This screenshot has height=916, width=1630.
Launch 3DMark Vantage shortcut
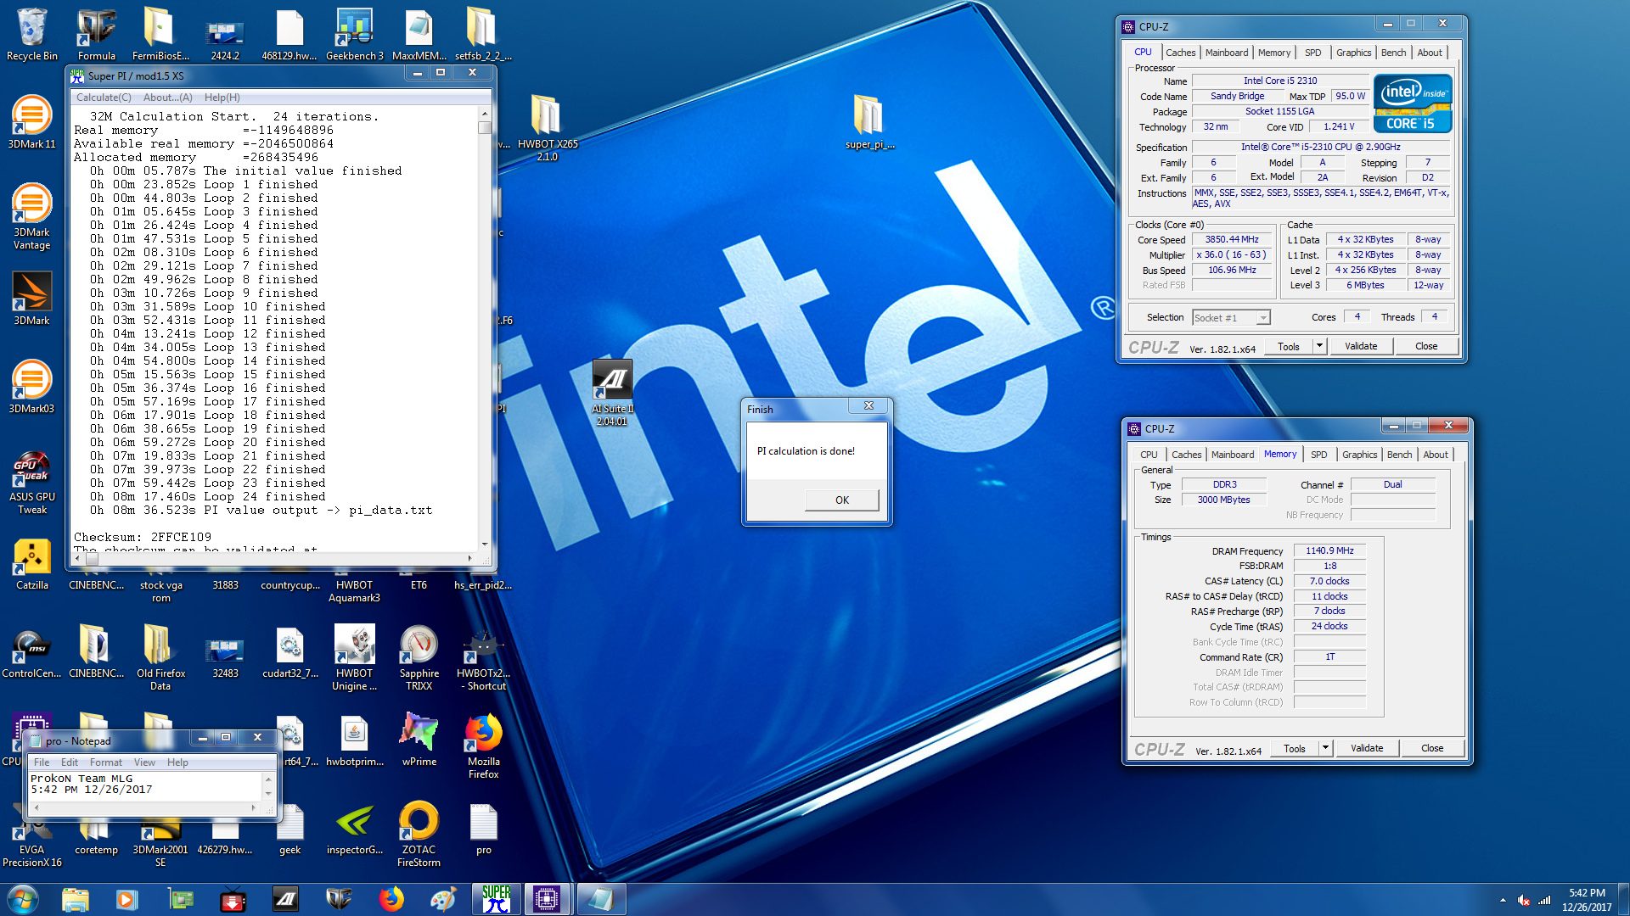31,216
